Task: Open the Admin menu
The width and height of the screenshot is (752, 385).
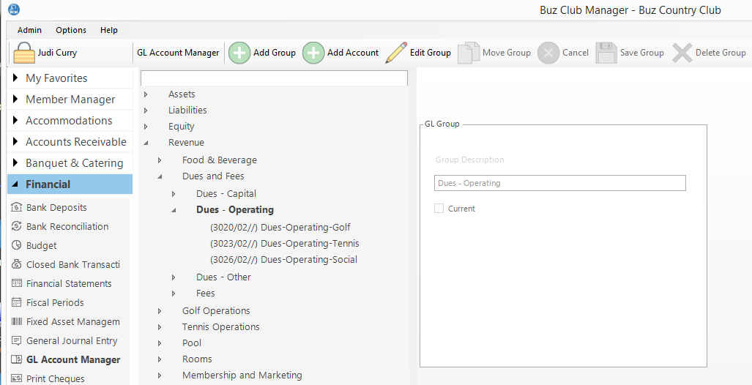Action: (29, 30)
